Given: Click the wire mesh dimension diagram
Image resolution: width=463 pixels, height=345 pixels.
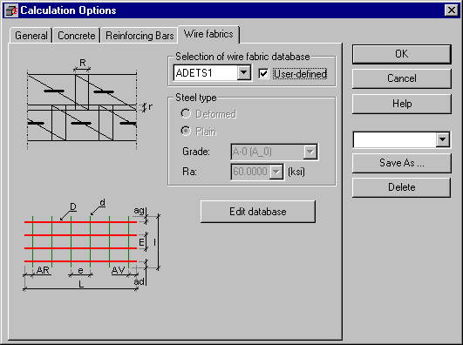Looking at the screenshot, I should click(x=92, y=247).
